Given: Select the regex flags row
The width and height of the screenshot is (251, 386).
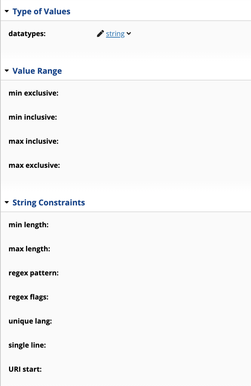Looking at the screenshot, I should click(126, 297).
